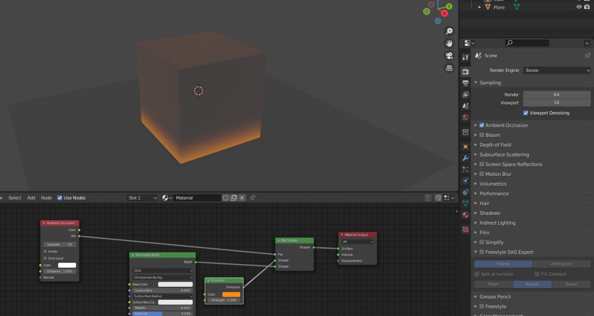
Task: Open the Particles properties icon
Action: [x=465, y=169]
